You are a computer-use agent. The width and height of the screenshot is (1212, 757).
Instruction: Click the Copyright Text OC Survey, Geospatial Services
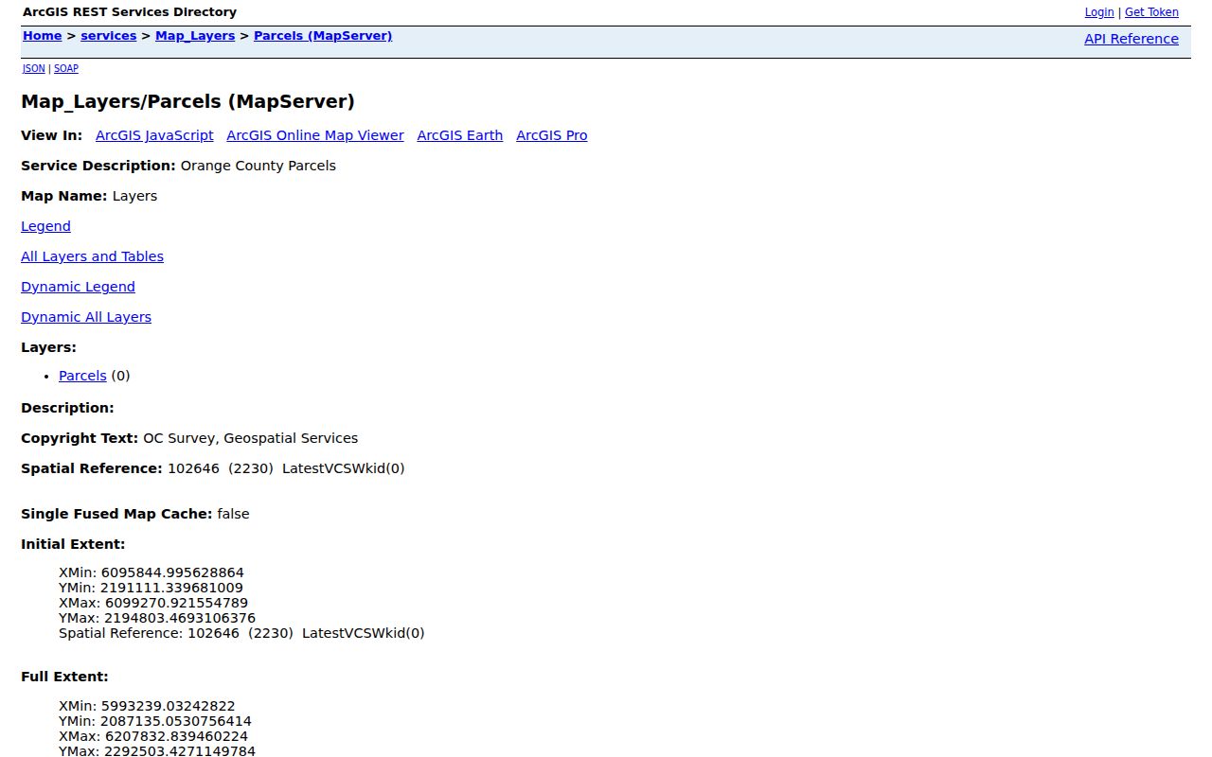tap(251, 438)
